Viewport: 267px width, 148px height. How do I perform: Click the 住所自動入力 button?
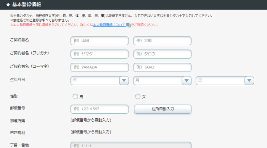click(x=163, y=109)
